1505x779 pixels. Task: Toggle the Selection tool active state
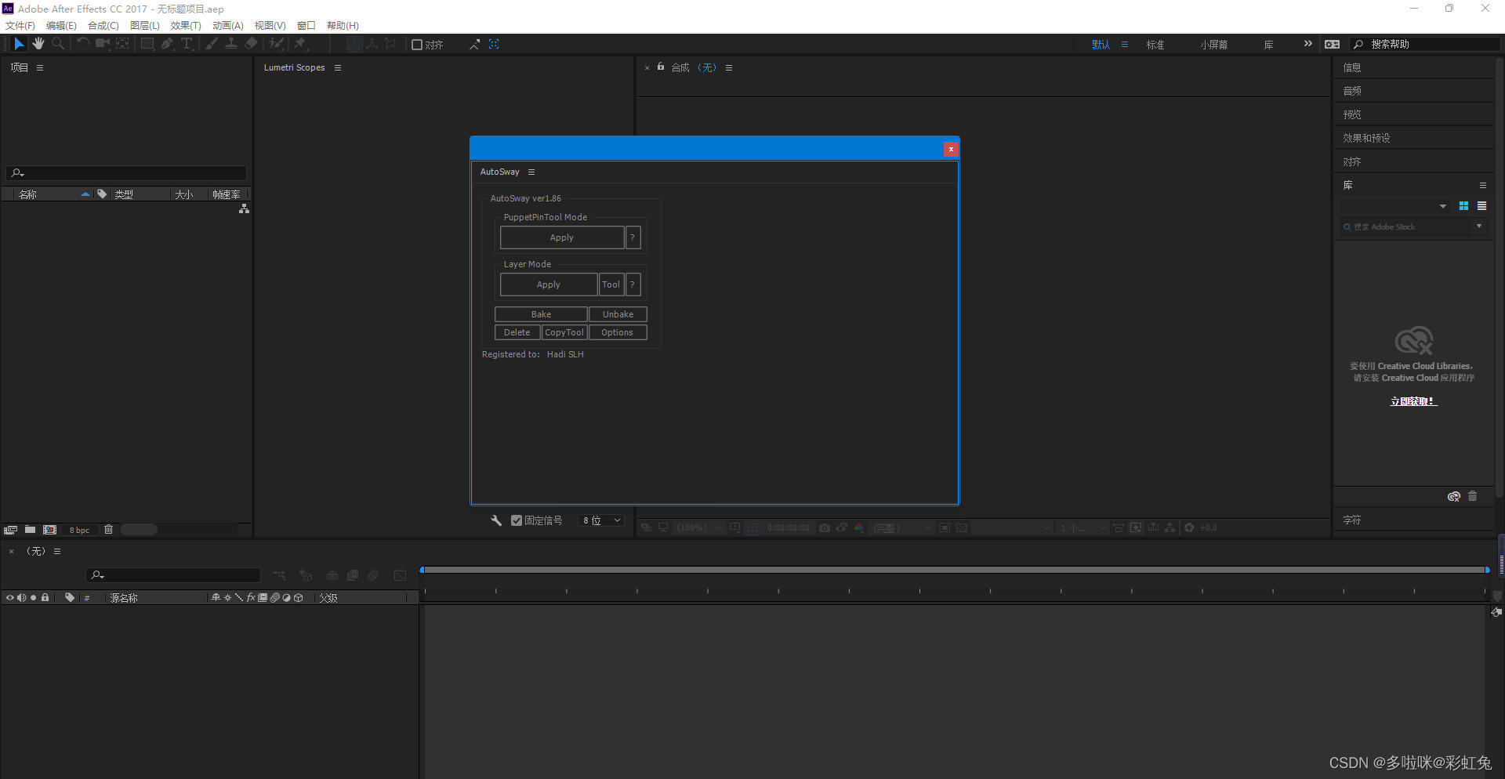(x=19, y=44)
